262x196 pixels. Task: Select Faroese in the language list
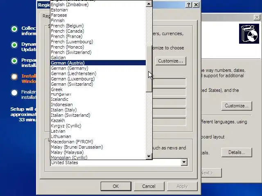tap(98, 15)
